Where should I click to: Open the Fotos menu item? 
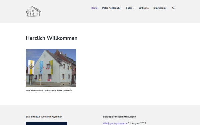[129, 8]
